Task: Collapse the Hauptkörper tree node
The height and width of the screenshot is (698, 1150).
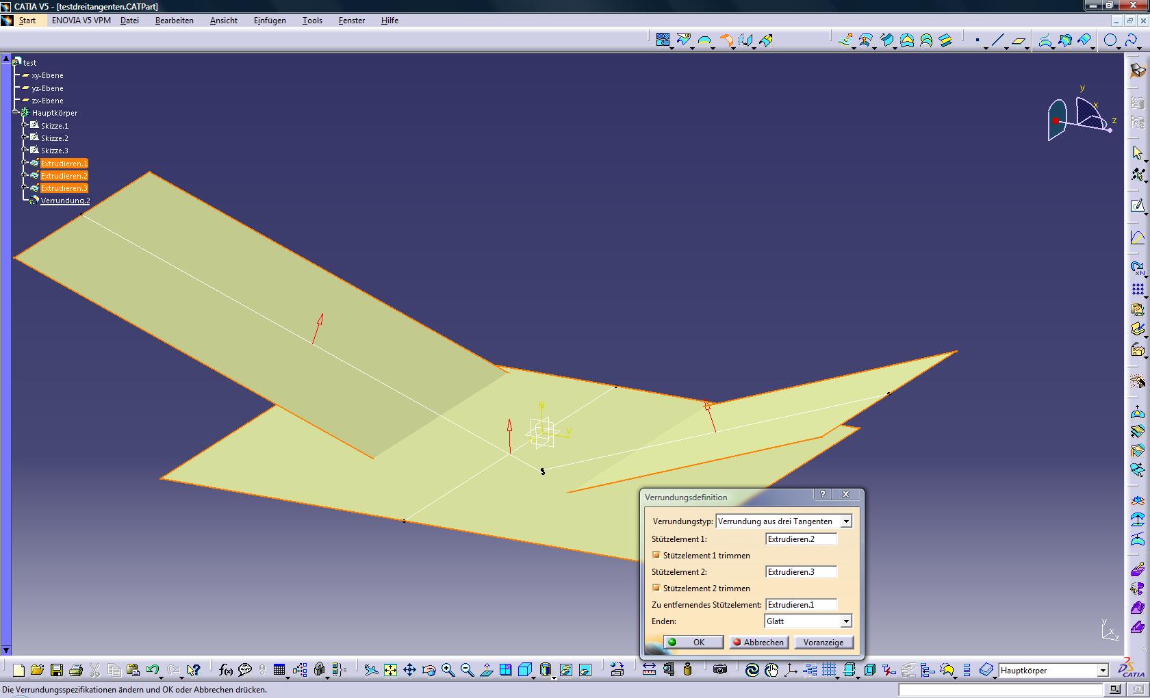Action: pyautogui.click(x=16, y=113)
